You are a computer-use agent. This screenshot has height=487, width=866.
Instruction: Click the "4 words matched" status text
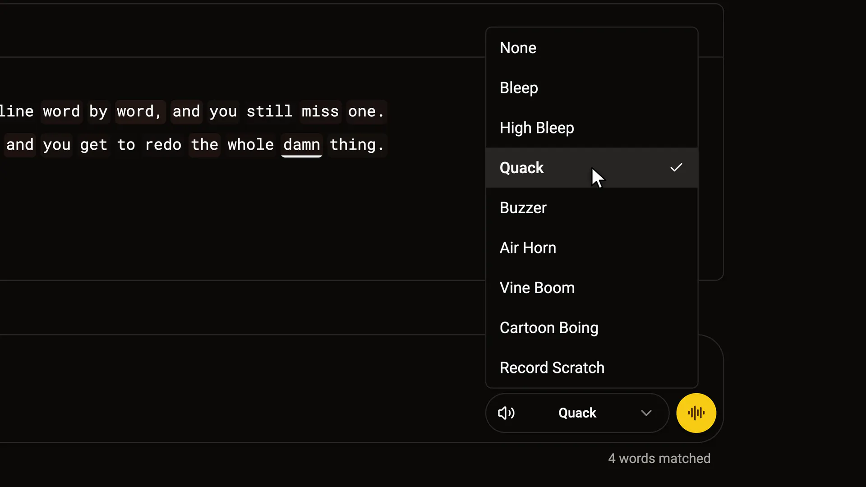coord(659,459)
